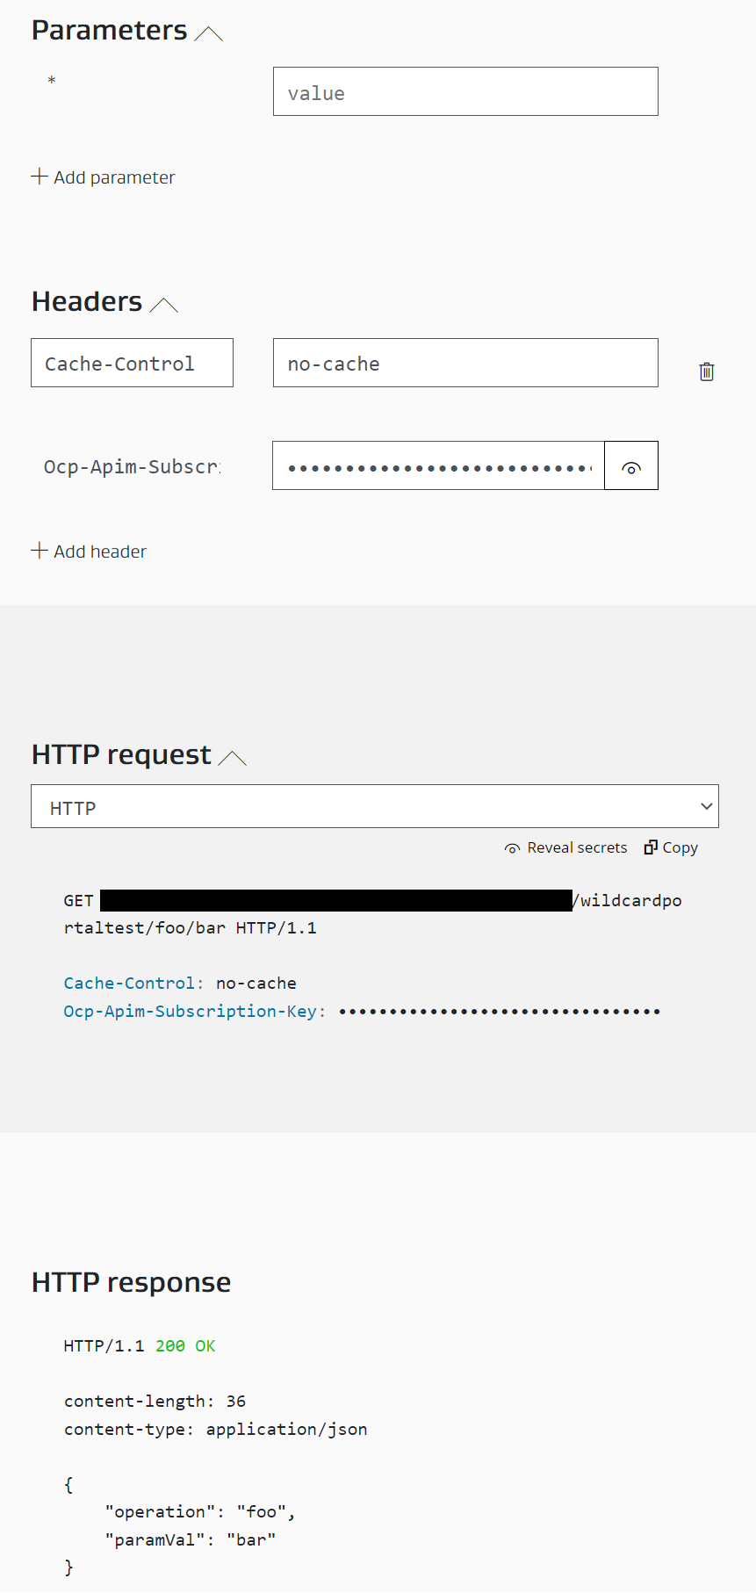
Task: Select the HTTP response section heading
Action: pyautogui.click(x=130, y=1282)
